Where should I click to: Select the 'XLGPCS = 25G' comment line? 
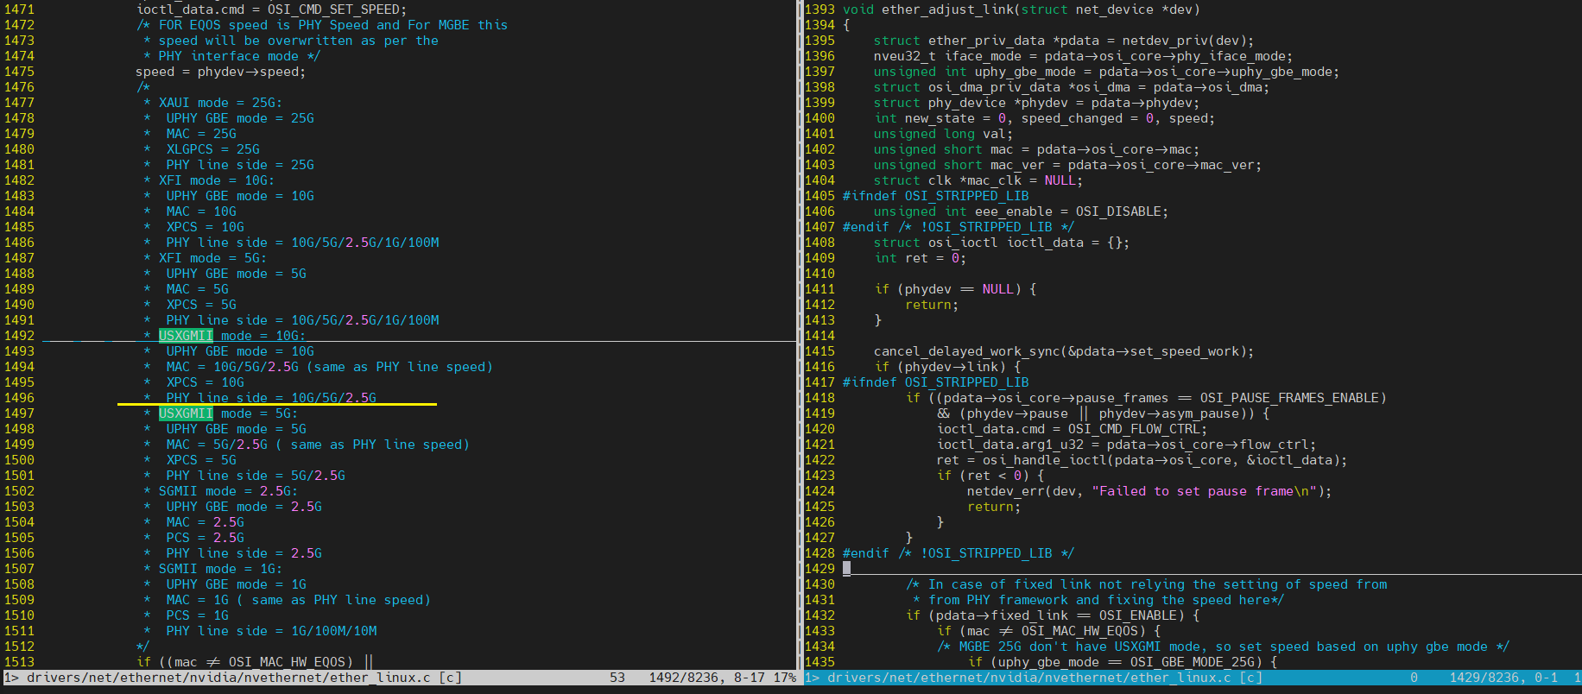213,149
